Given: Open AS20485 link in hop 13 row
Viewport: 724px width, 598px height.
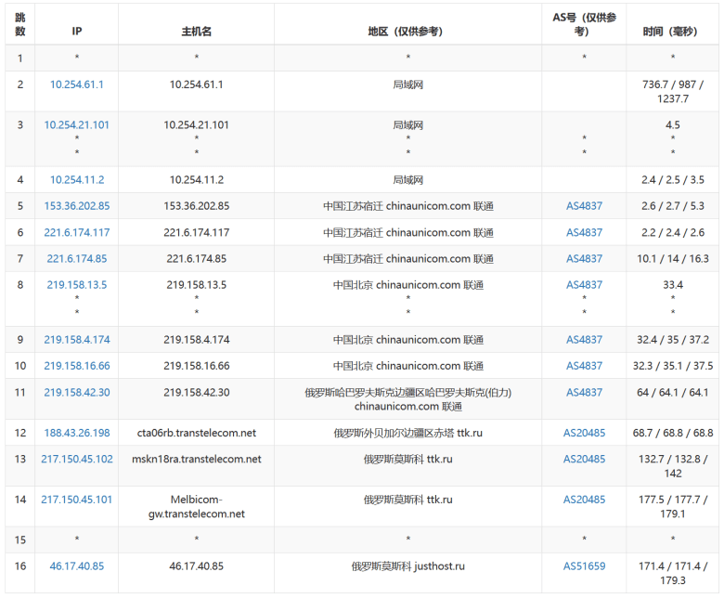Looking at the screenshot, I should (x=584, y=460).
